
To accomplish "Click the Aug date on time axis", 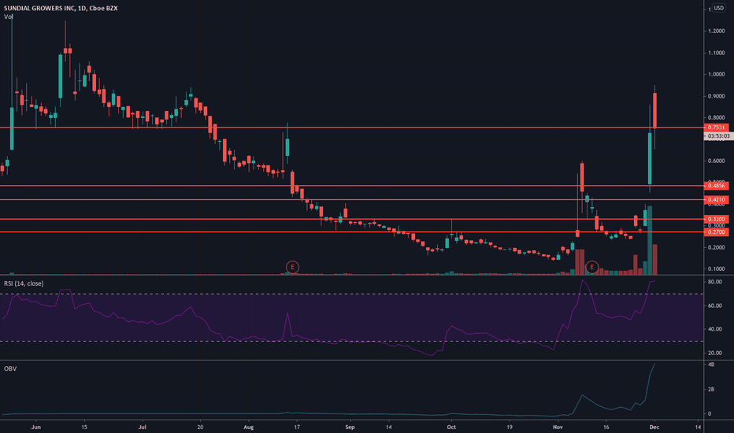I will (x=249, y=427).
